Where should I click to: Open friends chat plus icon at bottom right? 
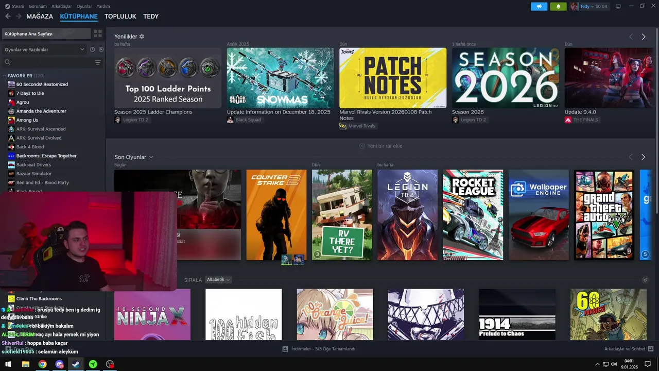point(651,349)
